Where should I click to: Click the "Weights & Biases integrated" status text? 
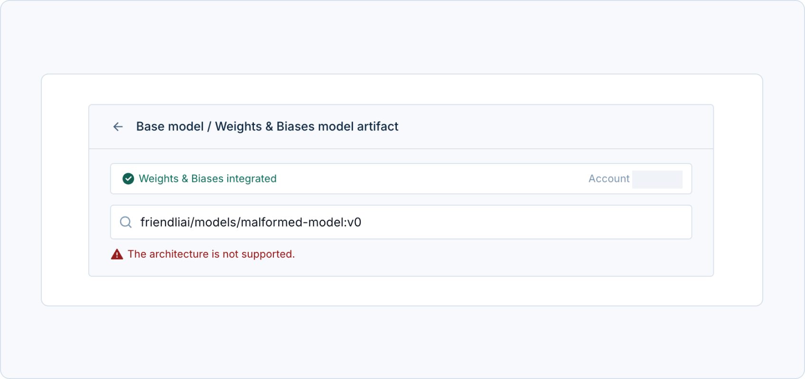point(207,179)
